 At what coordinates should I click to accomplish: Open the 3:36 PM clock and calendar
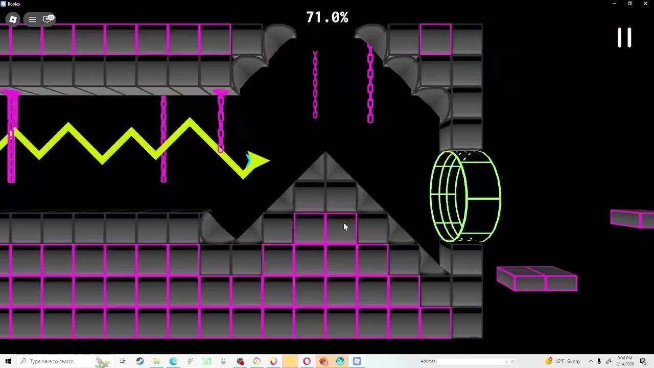[626, 361]
